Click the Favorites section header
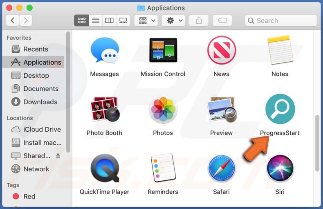The height and width of the screenshot is (209, 323). [19, 38]
